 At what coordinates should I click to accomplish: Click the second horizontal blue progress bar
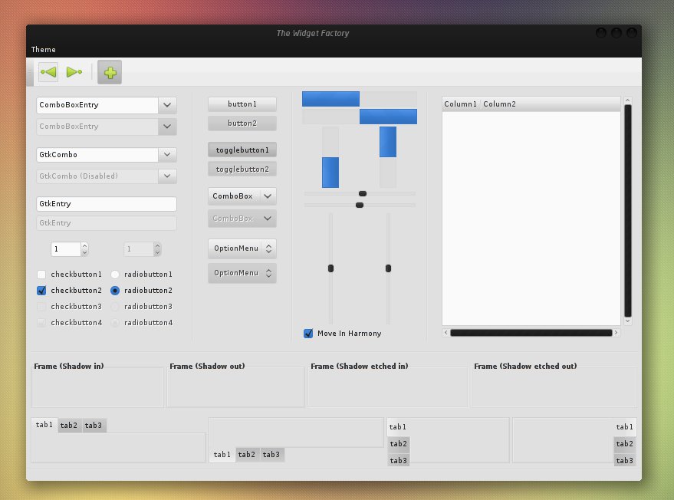click(x=360, y=117)
